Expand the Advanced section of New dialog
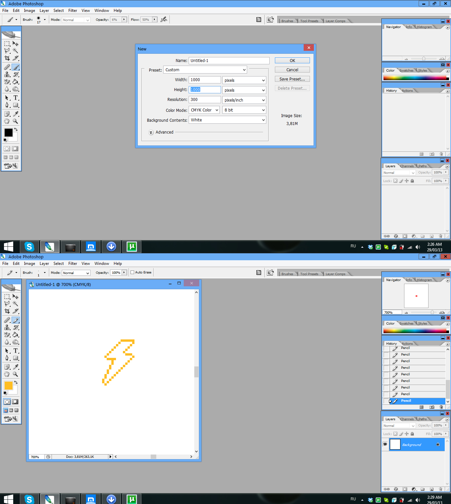451x504 pixels. pyautogui.click(x=151, y=132)
